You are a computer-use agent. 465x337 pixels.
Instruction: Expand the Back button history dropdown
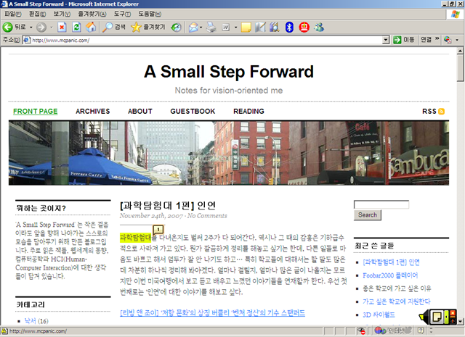pos(31,28)
